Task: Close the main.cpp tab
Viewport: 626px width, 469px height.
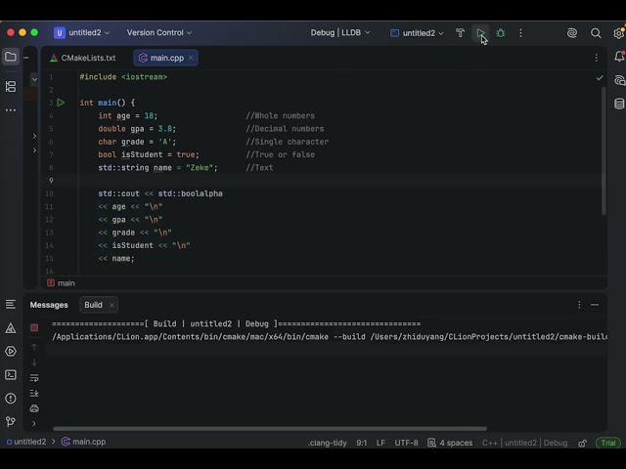Action: [192, 58]
